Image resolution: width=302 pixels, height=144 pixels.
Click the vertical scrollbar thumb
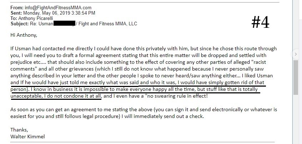point(296,77)
